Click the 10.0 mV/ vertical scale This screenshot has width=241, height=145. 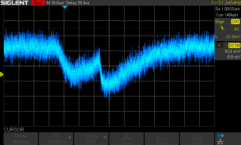coord(232,51)
